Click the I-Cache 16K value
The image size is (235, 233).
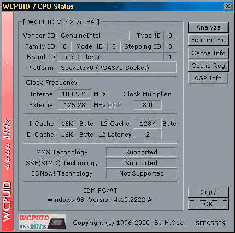coord(67,124)
